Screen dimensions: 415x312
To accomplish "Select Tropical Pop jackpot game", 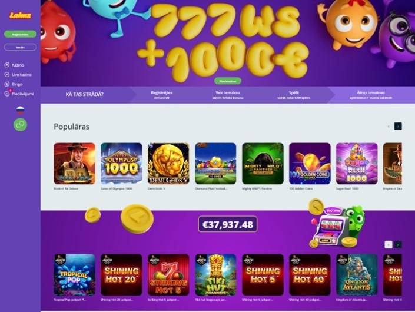I will [x=74, y=275].
